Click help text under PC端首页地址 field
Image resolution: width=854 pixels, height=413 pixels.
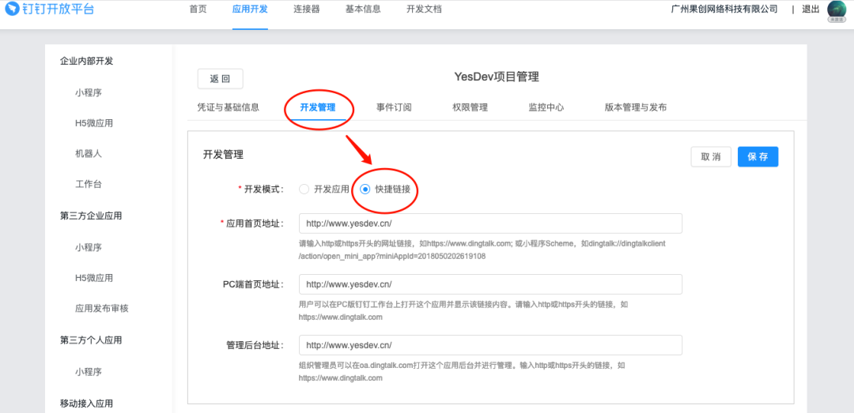pos(463,310)
